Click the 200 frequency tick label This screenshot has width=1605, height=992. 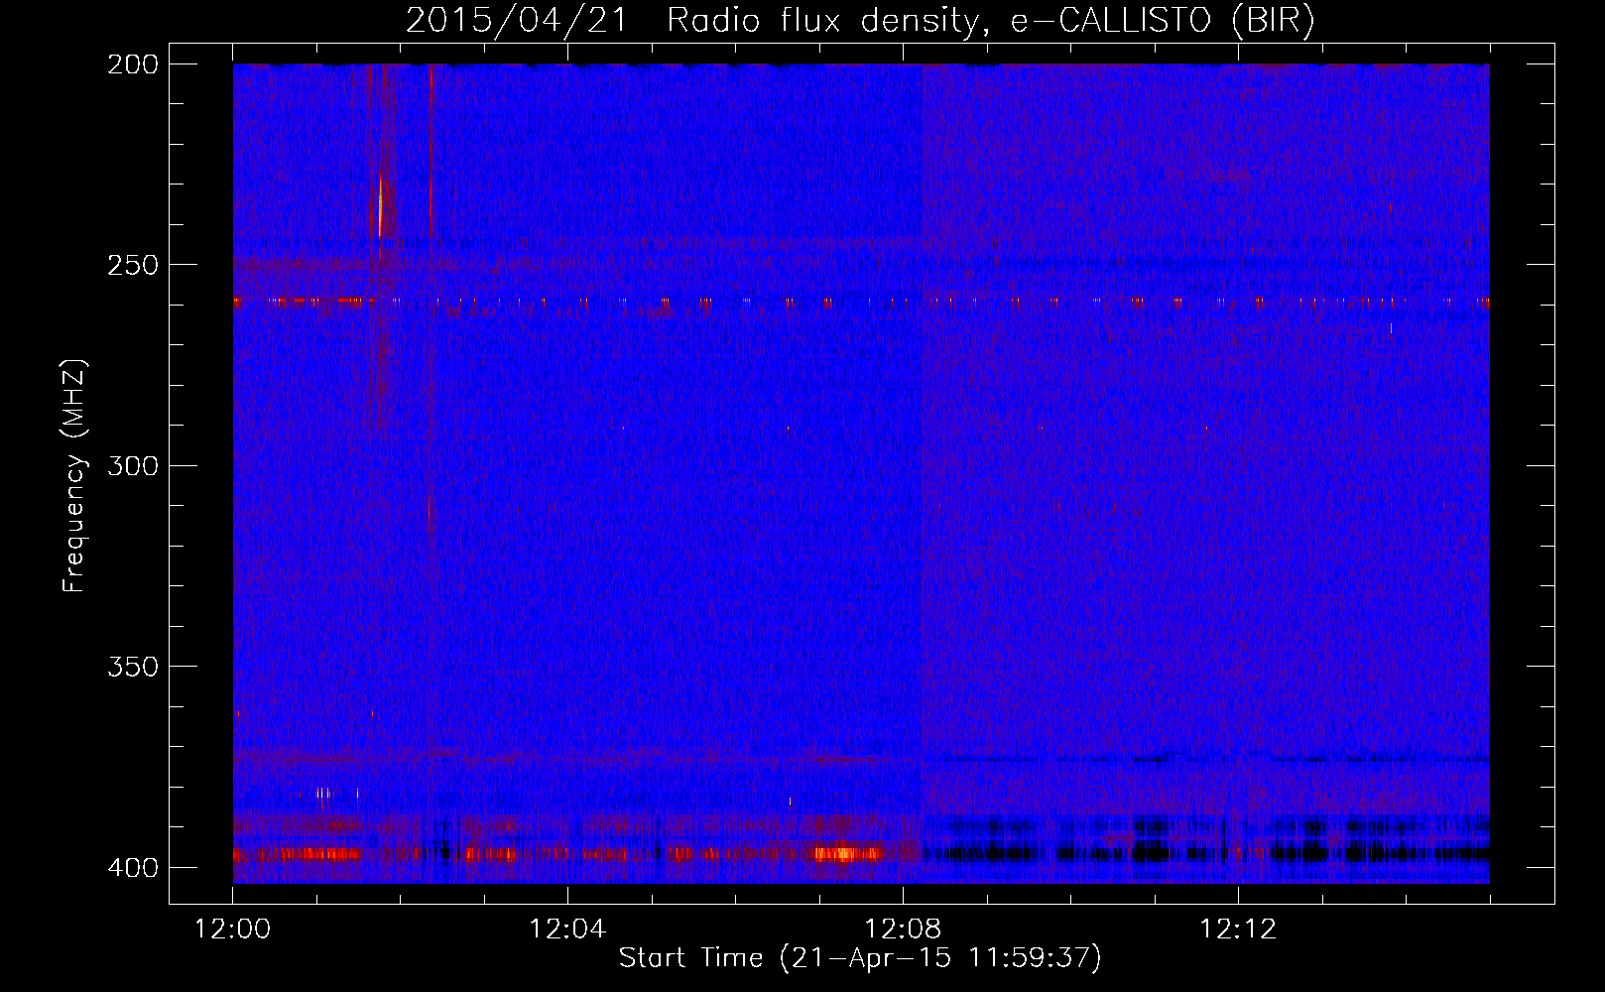[133, 64]
